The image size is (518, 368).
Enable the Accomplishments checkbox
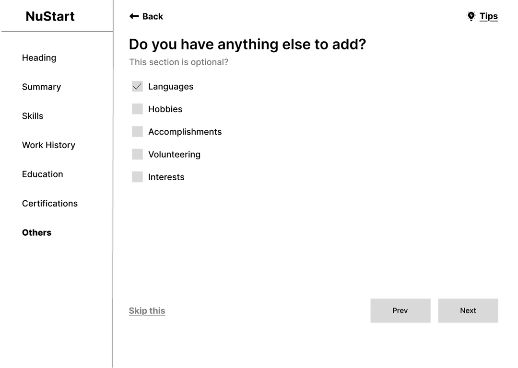tap(138, 132)
